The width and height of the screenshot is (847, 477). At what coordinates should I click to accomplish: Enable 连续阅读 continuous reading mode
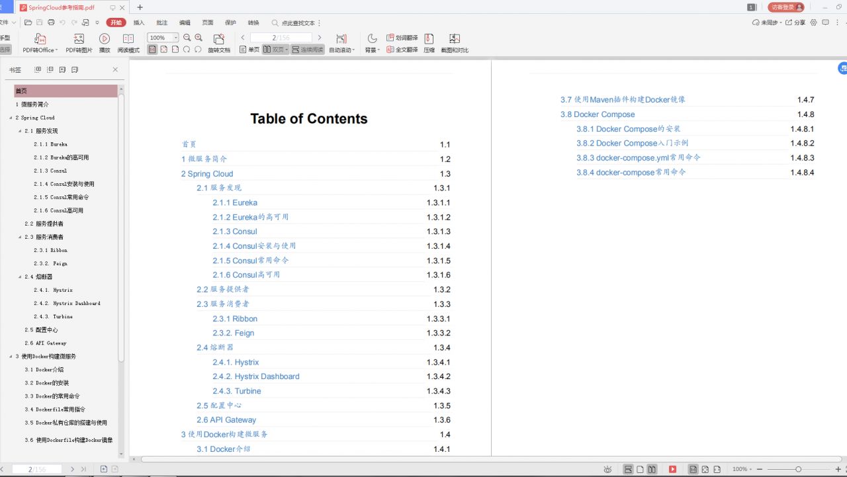[x=306, y=49]
